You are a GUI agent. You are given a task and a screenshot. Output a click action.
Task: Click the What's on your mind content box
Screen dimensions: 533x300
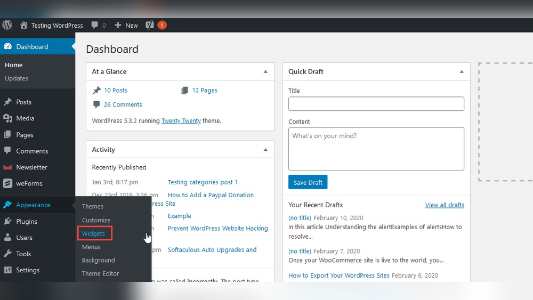tap(376, 149)
